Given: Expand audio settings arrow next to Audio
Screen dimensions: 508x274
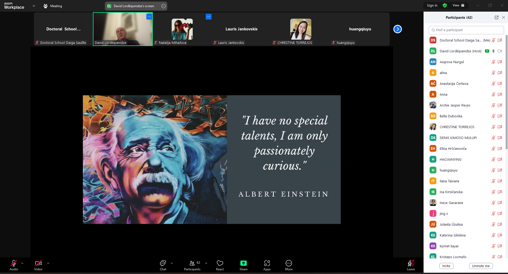Looking at the screenshot, I should coord(22,263).
